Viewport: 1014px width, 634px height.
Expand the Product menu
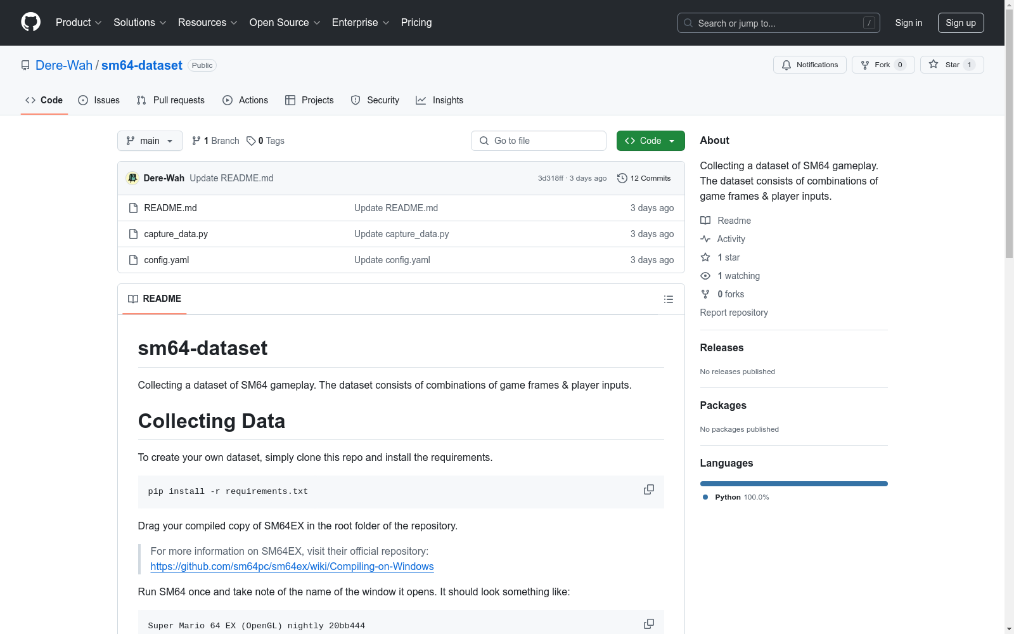point(79,22)
